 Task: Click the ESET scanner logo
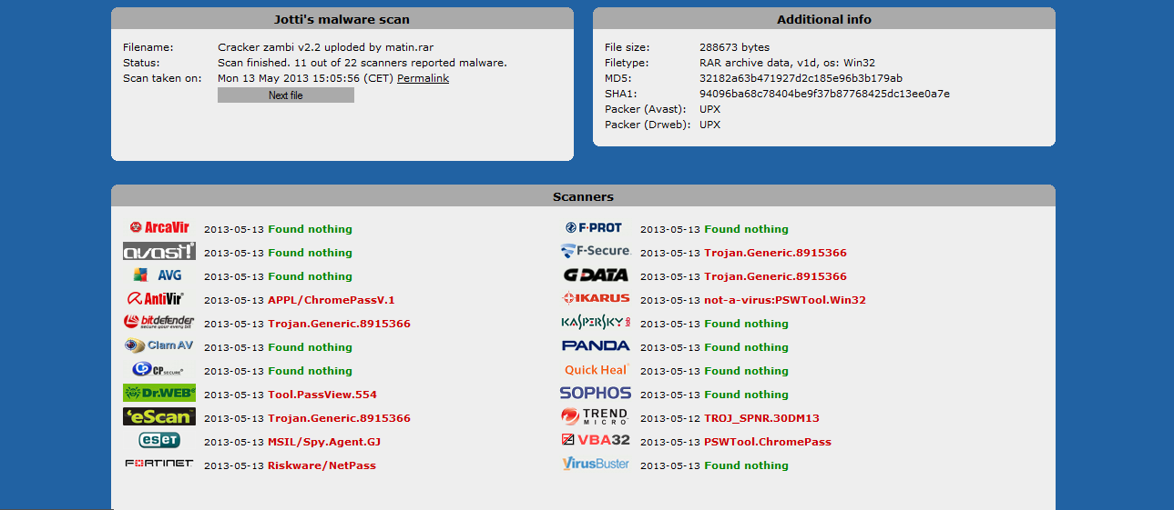pos(159,440)
